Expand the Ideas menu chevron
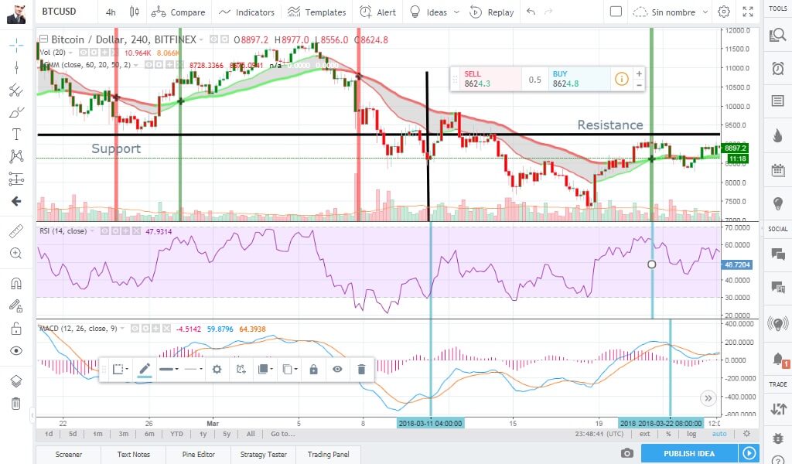 pyautogui.click(x=458, y=12)
